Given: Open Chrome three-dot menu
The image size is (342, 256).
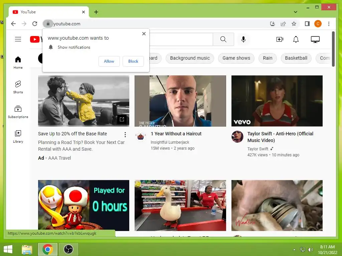Looking at the screenshot, I should click(329, 24).
